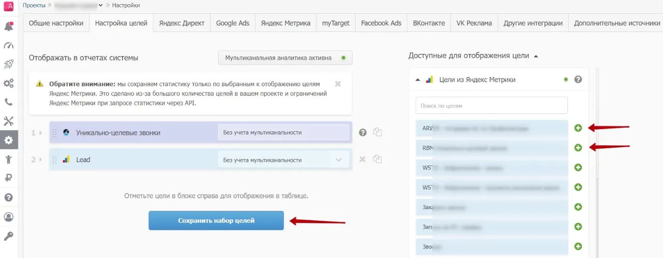The image size is (663, 258).
Task: Open the Яндекс Директ tab
Action: point(182,23)
